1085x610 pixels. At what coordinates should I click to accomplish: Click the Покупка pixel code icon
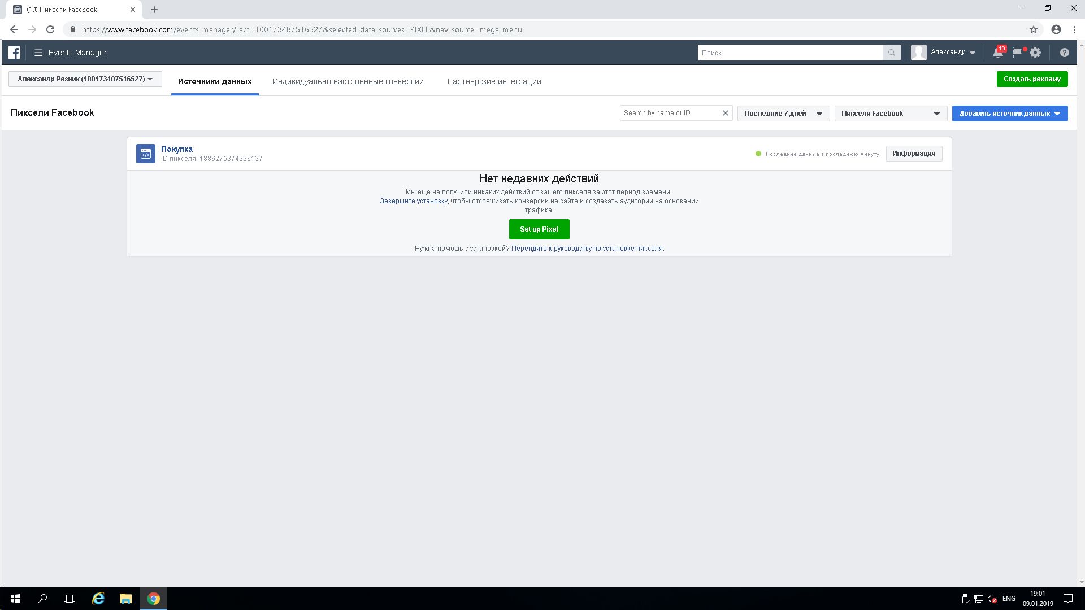146,154
